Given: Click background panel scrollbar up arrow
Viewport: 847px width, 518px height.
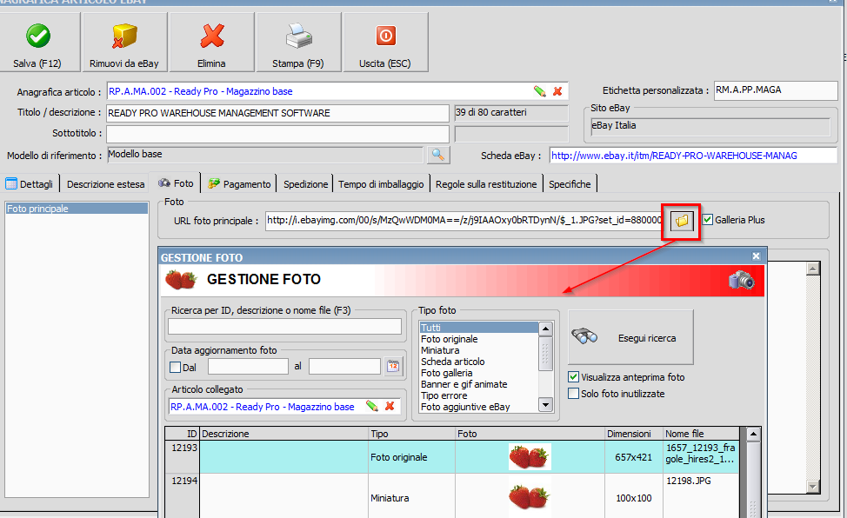Looking at the screenshot, I should pos(813,269).
